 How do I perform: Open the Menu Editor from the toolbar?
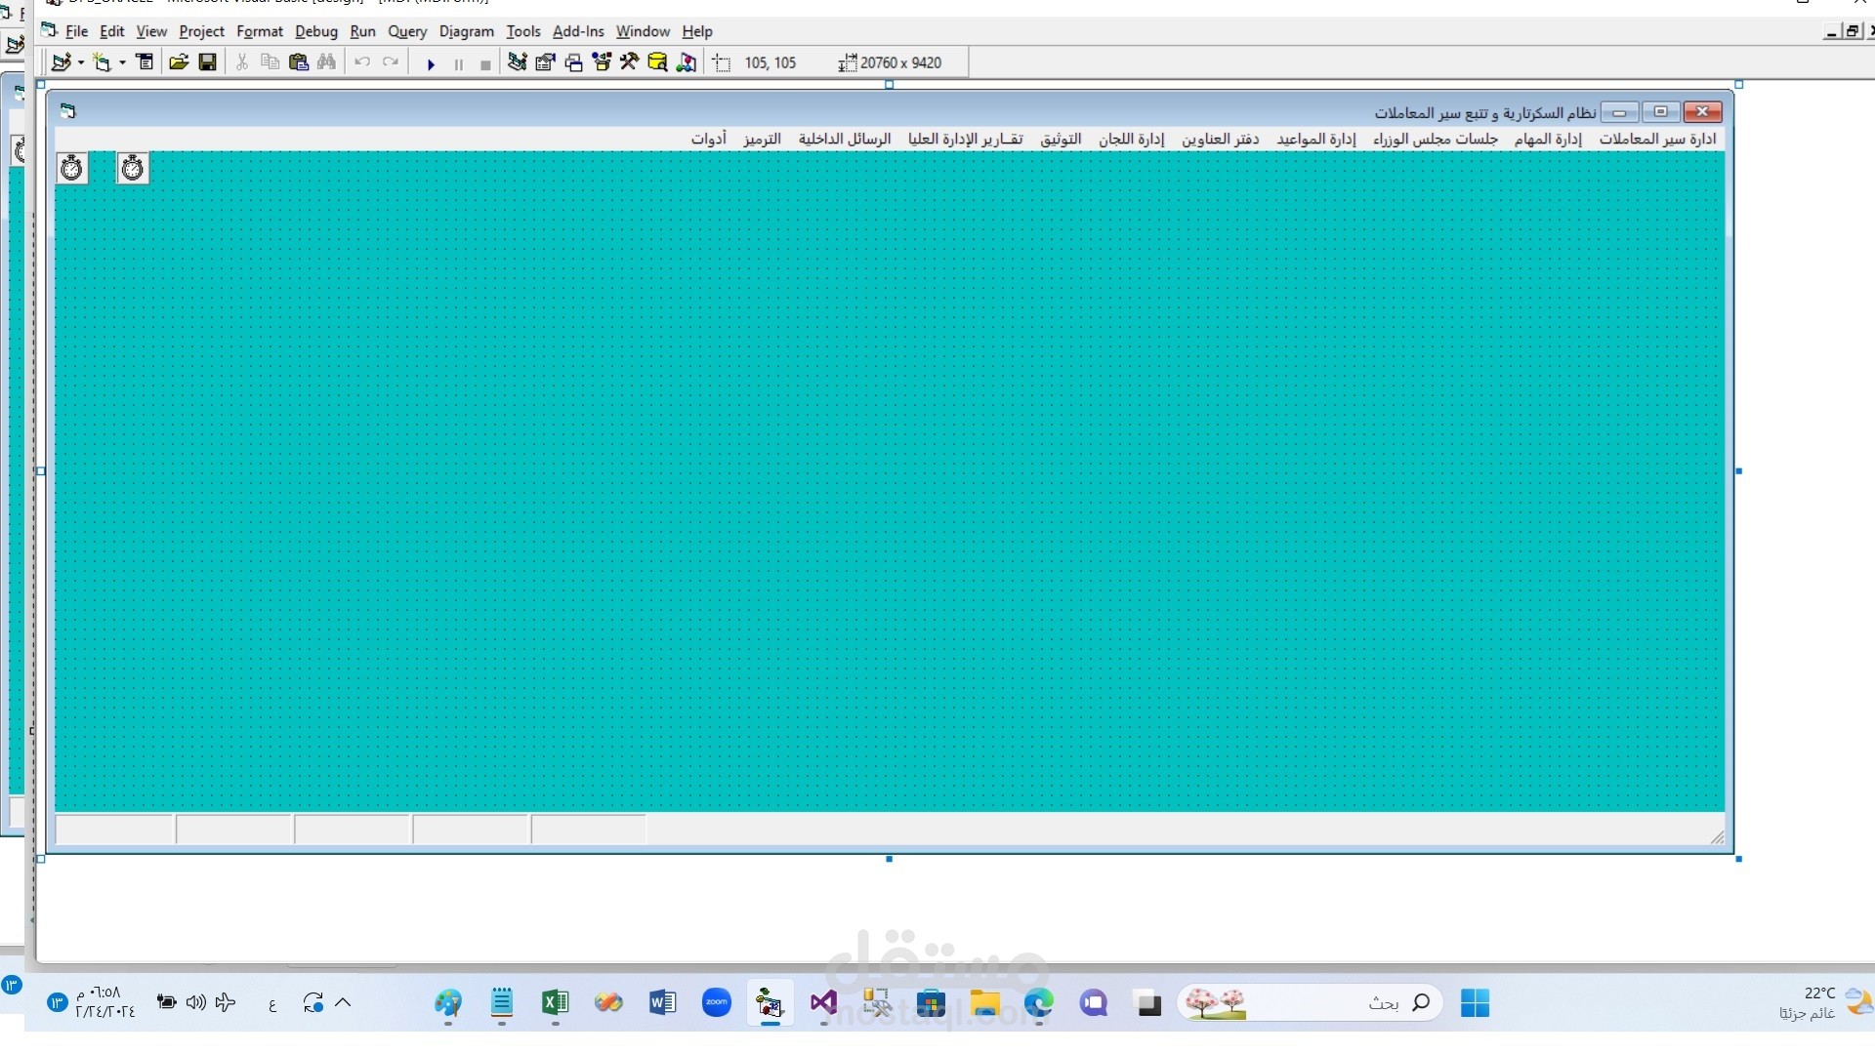pos(146,62)
